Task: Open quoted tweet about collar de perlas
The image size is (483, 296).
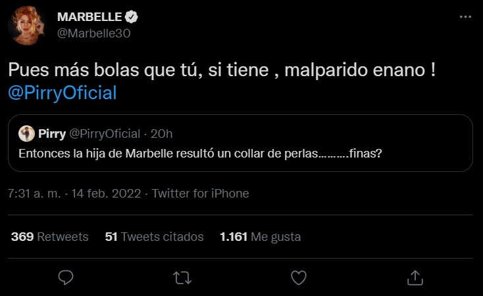Action: [240, 143]
